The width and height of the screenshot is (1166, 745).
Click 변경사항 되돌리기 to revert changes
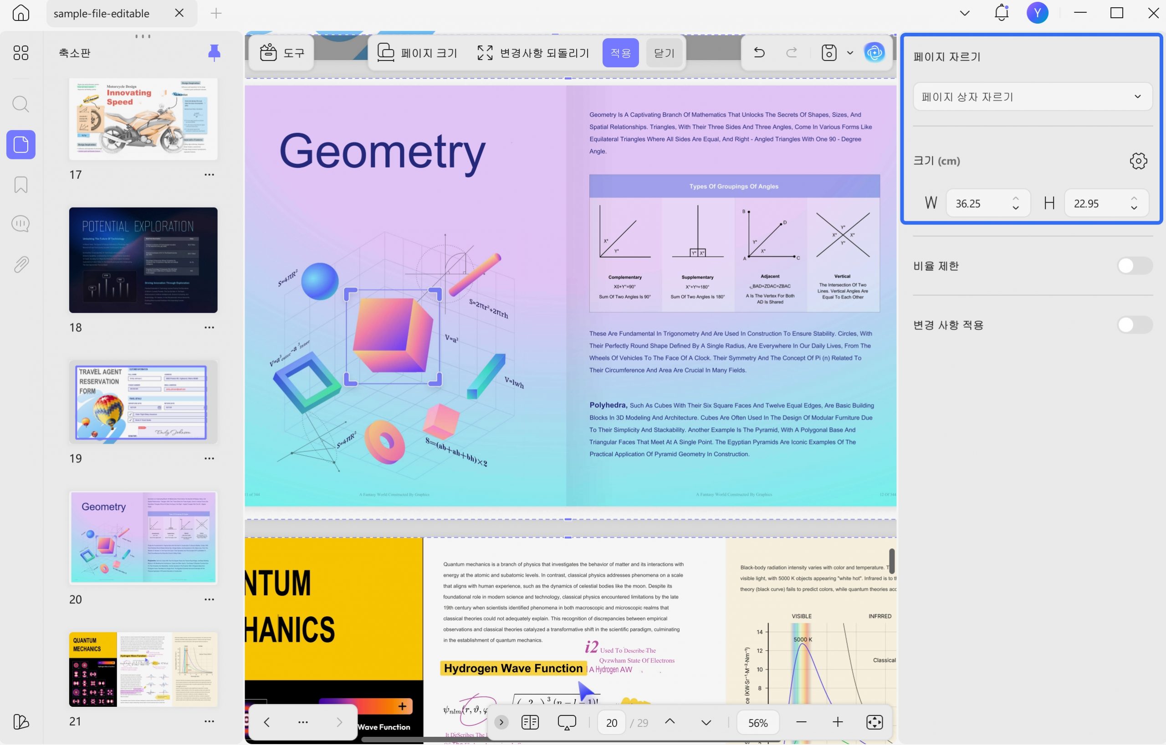click(532, 52)
